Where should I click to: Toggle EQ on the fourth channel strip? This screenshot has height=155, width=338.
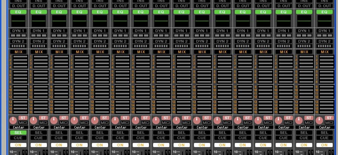(x=79, y=12)
